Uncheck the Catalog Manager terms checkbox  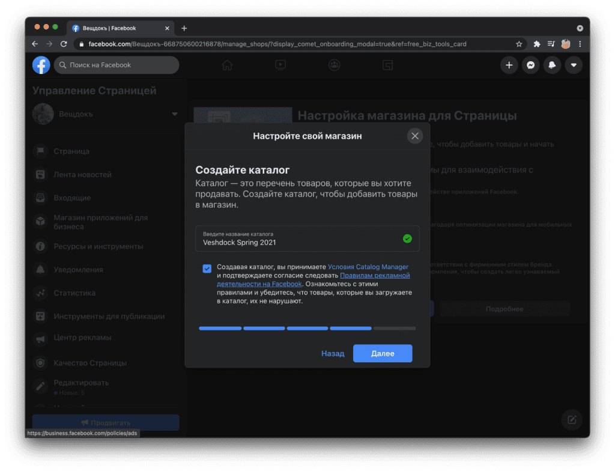pos(207,269)
